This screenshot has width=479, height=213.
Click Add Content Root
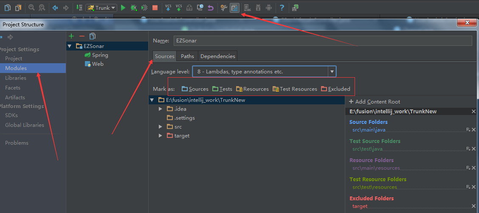375,102
